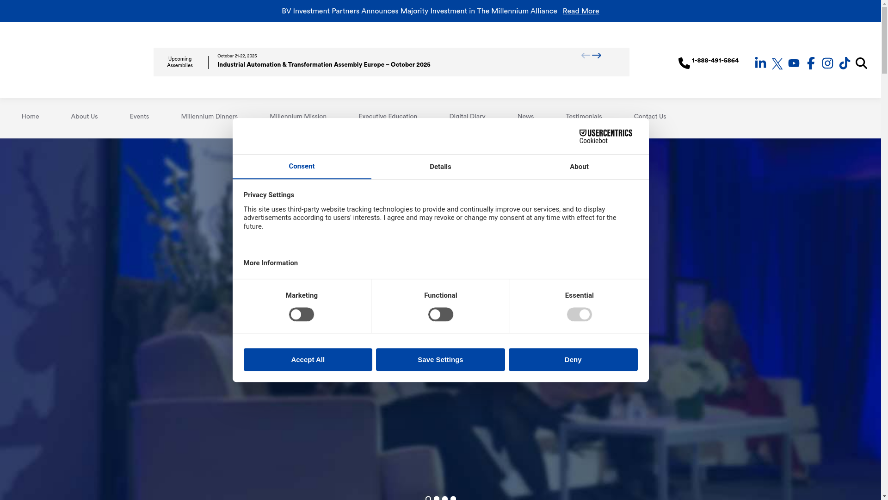
Task: Click the Deny button
Action: click(573, 360)
